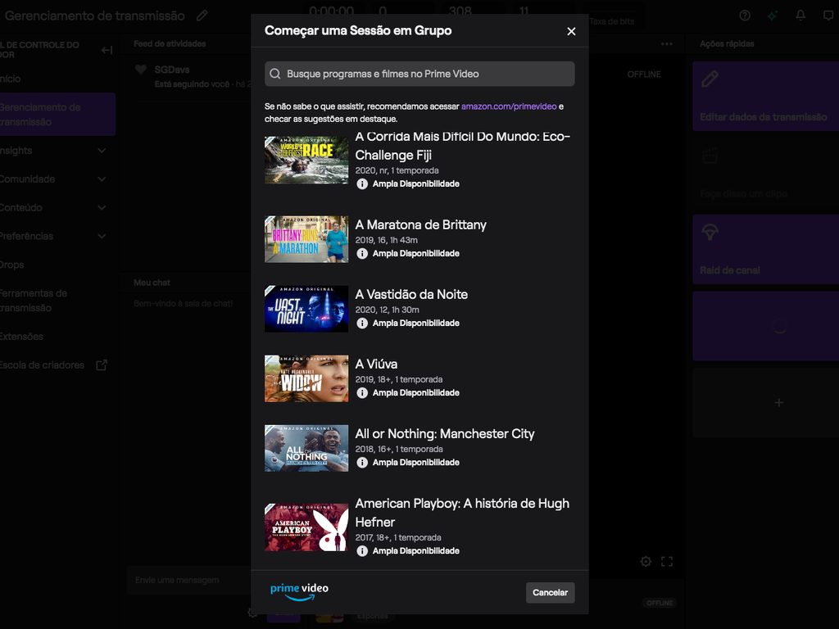The width and height of the screenshot is (839, 629).
Task: Click external link icon for Escola de criadores
Action: (x=102, y=365)
